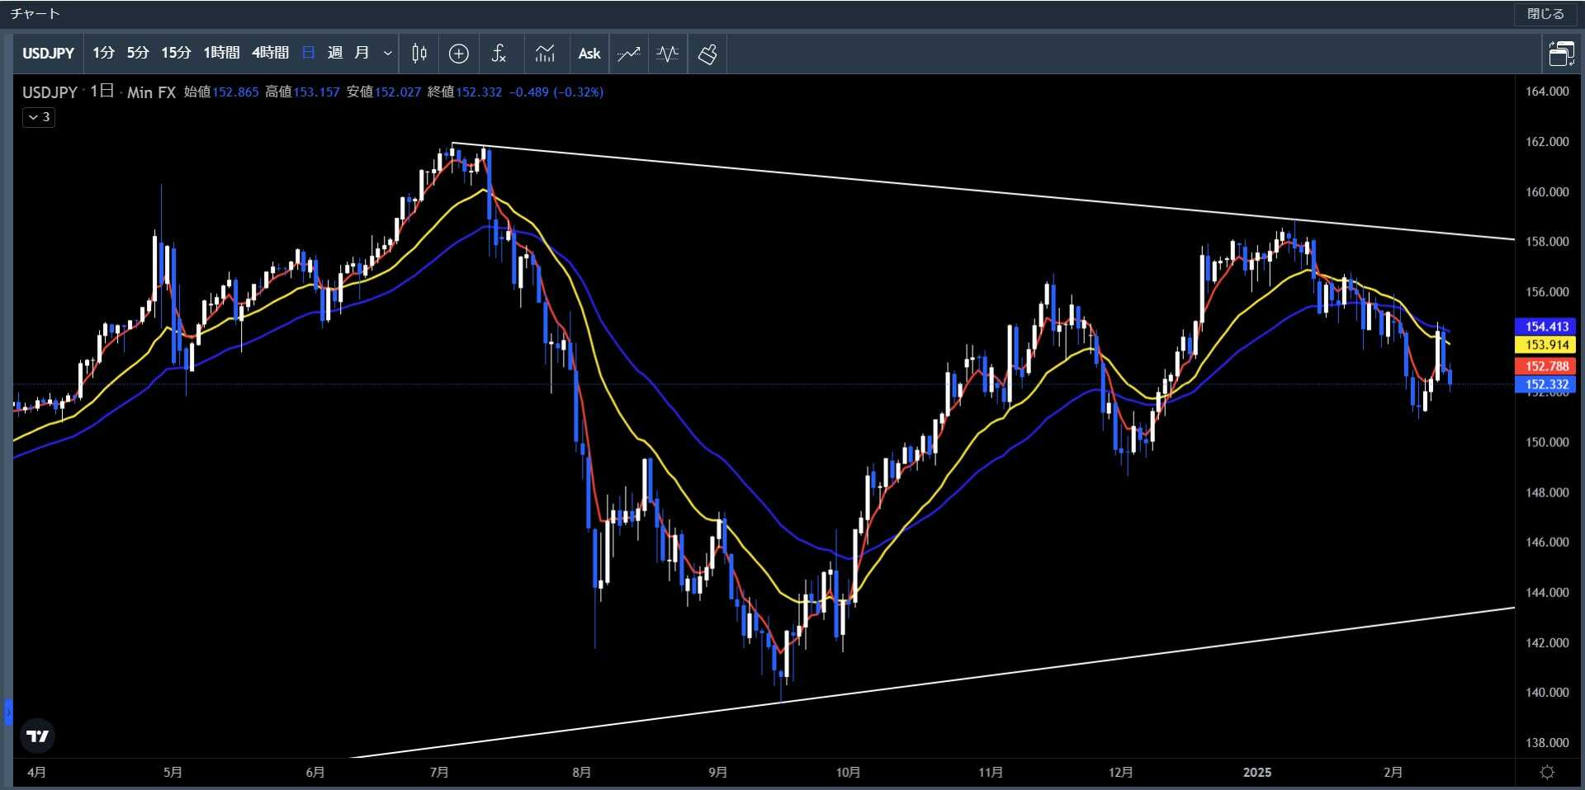Select the 週 weekly timeframe
The image size is (1585, 790).
click(x=335, y=53)
